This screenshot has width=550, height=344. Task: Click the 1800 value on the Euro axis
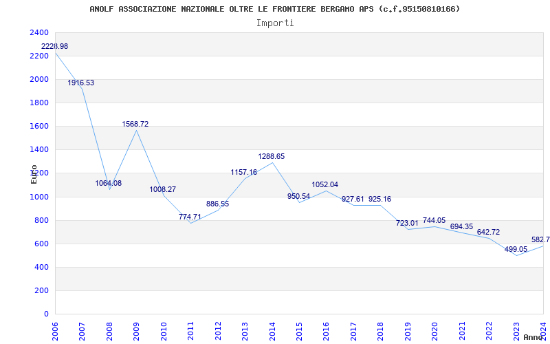(x=39, y=103)
